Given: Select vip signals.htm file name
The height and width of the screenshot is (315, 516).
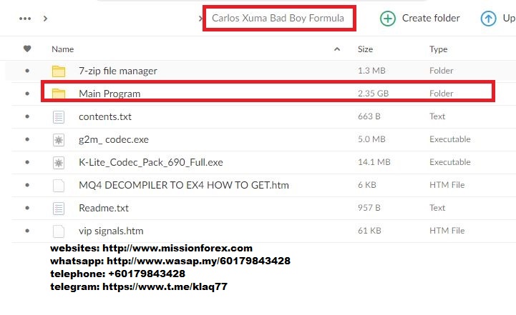Looking at the screenshot, I should pos(111,231).
